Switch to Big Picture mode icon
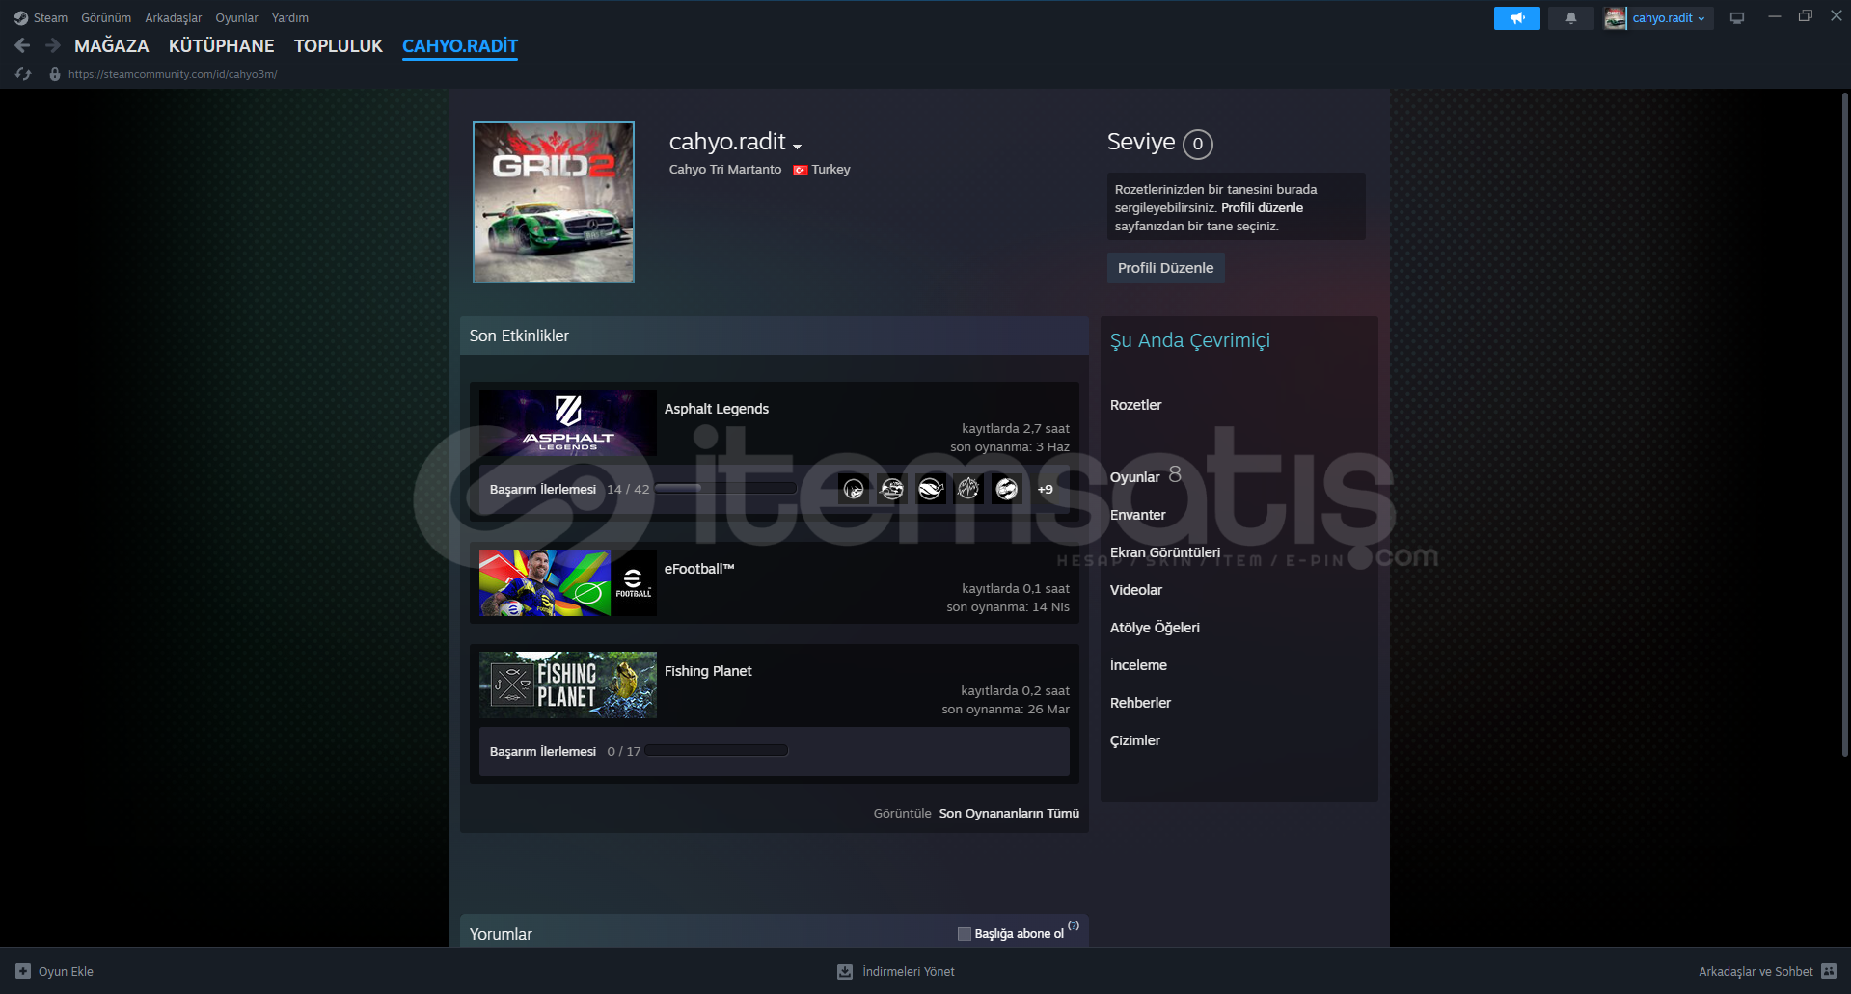The image size is (1851, 994). (1737, 18)
